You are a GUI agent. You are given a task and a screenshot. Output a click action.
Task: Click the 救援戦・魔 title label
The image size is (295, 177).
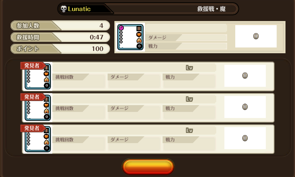pyautogui.click(x=211, y=9)
